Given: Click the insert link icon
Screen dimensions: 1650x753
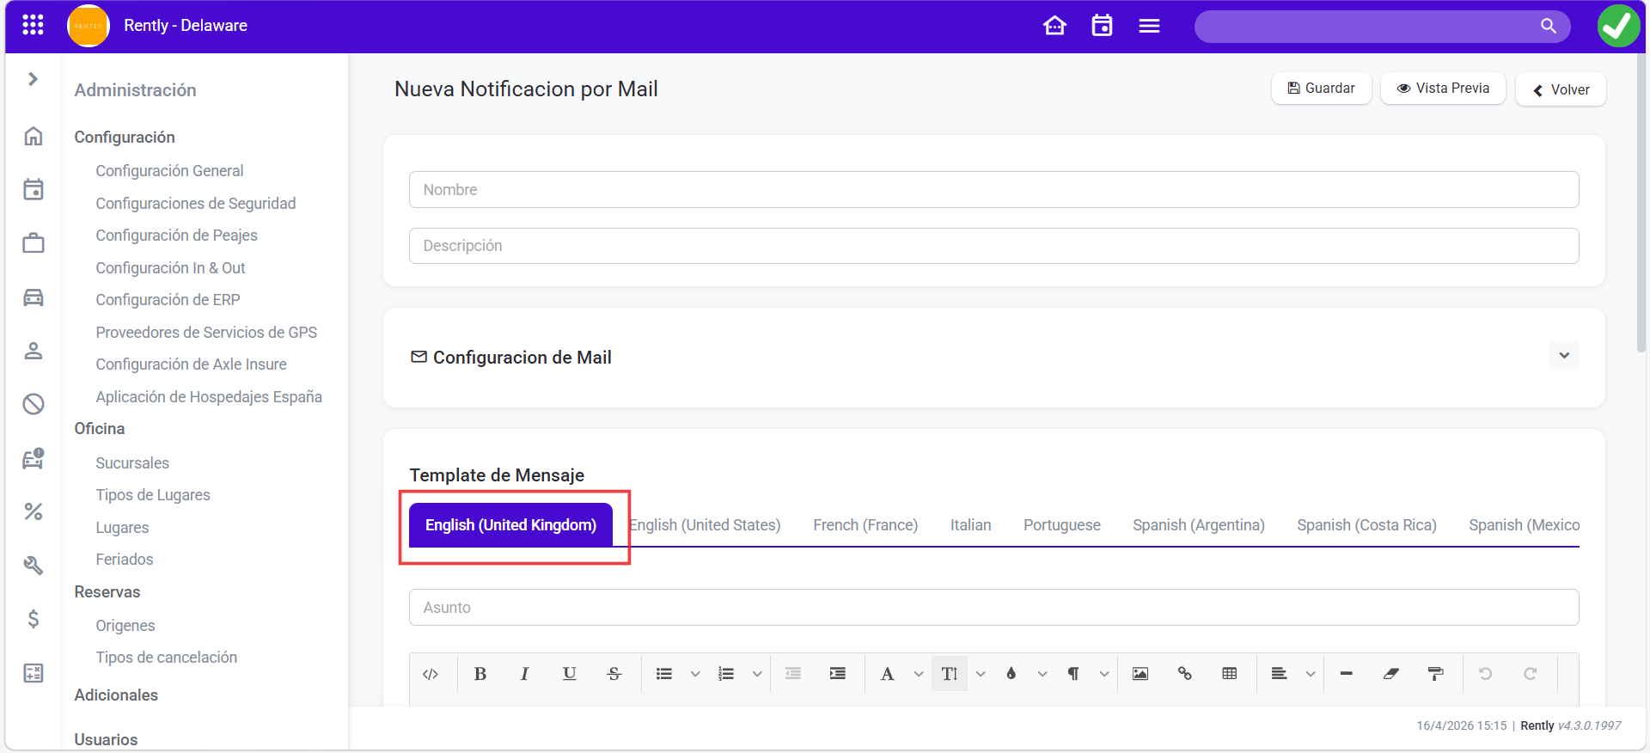Looking at the screenshot, I should click(1184, 674).
